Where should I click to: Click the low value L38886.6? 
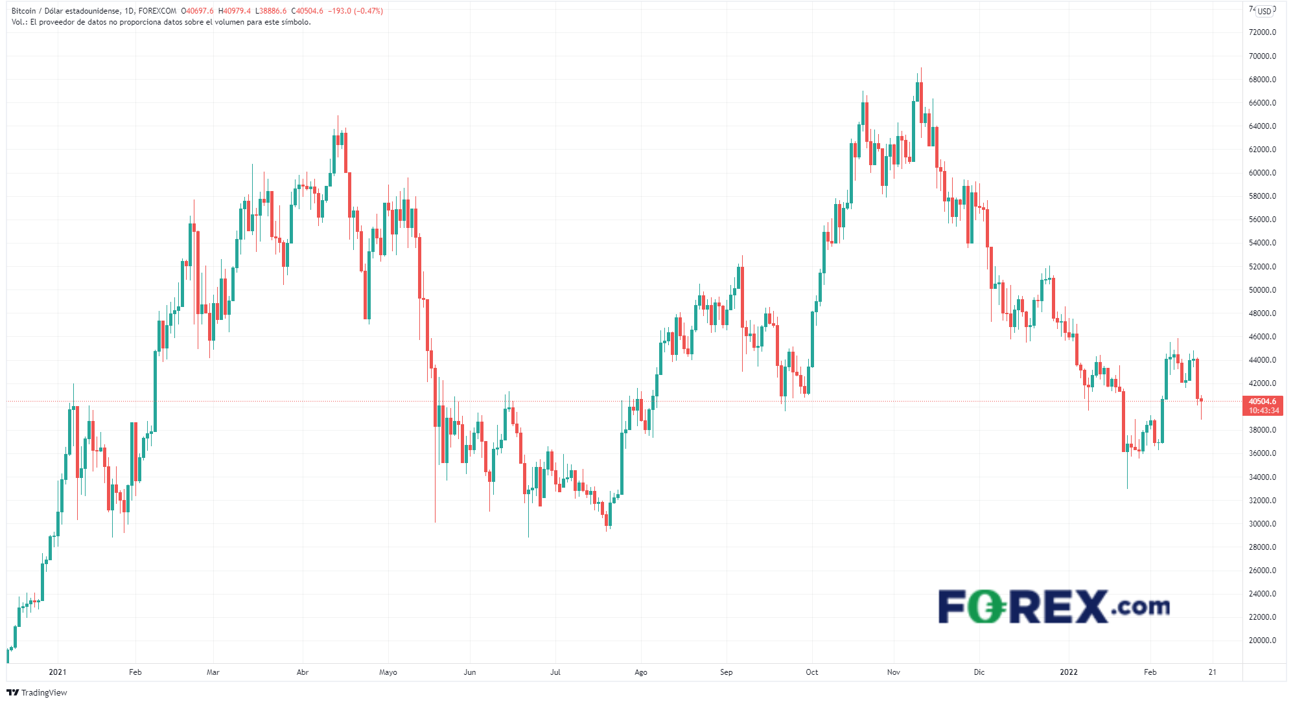tap(271, 11)
